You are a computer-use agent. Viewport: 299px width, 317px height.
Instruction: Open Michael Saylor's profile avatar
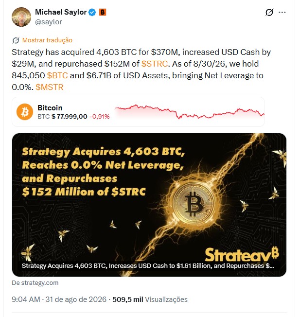tap(21, 17)
